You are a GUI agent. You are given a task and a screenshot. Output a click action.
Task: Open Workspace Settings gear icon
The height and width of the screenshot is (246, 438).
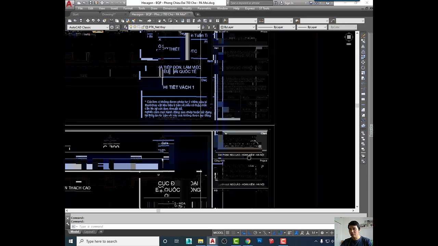(112, 27)
